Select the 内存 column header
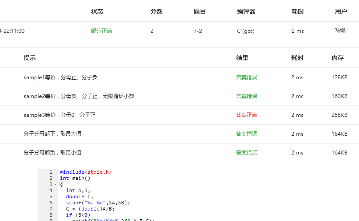The height and width of the screenshot is (221, 359). (x=338, y=58)
